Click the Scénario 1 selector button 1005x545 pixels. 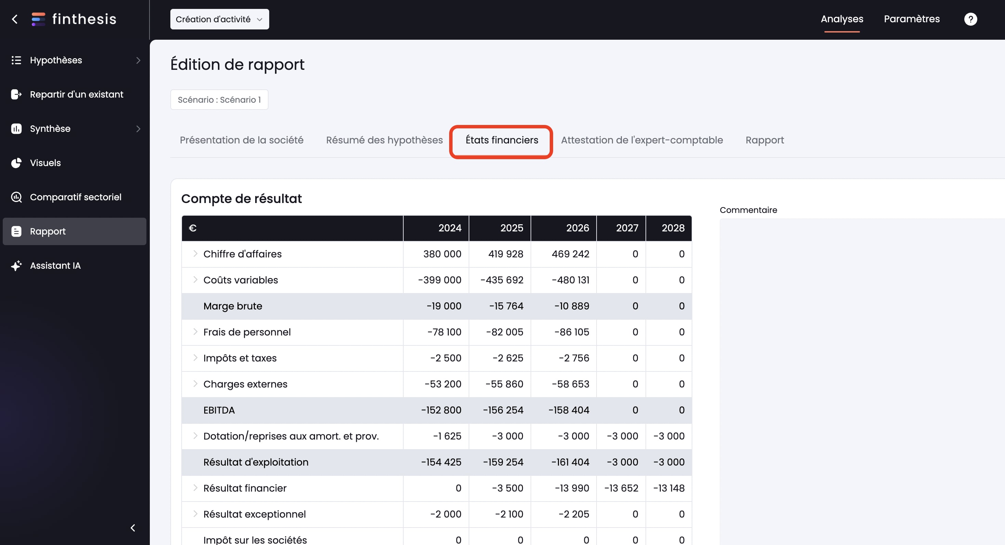(219, 100)
